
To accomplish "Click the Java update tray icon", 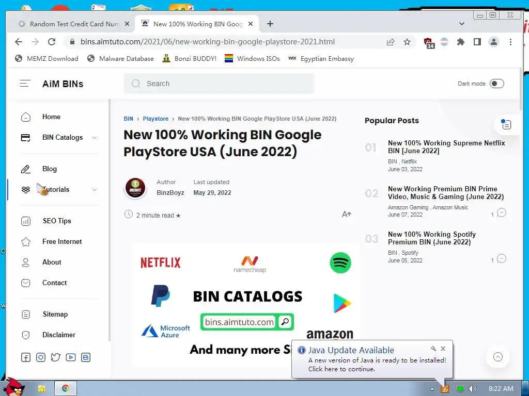I will click(x=445, y=389).
